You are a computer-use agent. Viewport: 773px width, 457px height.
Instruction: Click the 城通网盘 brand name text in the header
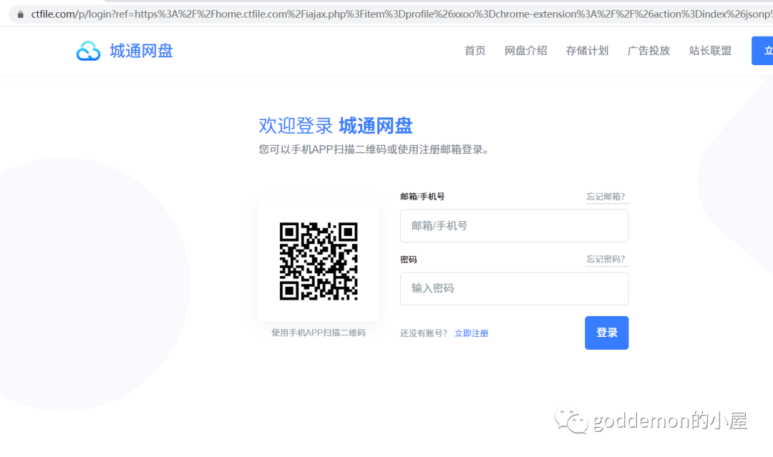(141, 51)
